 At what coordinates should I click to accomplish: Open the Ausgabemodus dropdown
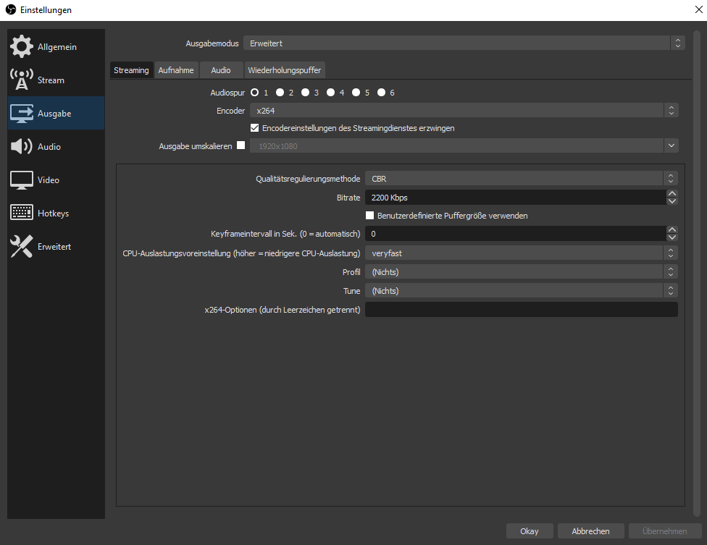click(464, 43)
